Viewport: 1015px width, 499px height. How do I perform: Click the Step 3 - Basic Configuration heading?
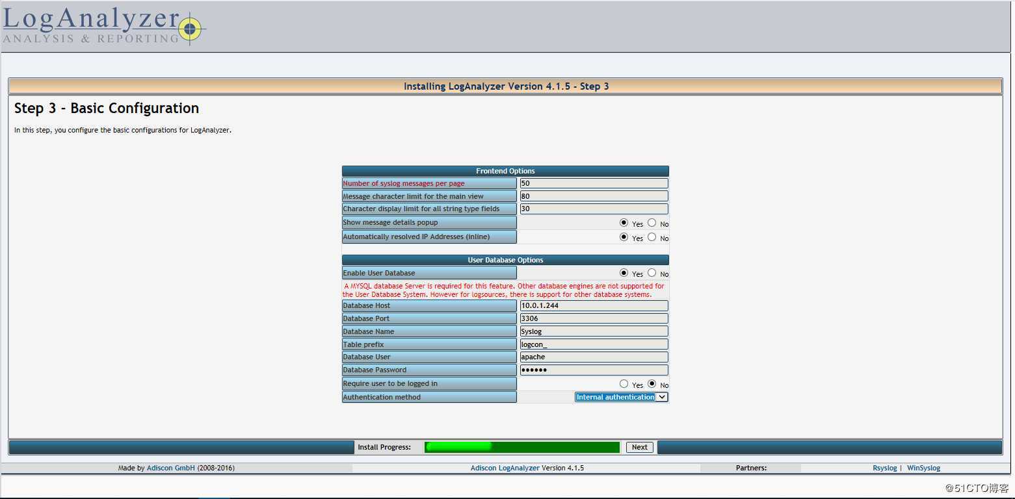(x=107, y=108)
